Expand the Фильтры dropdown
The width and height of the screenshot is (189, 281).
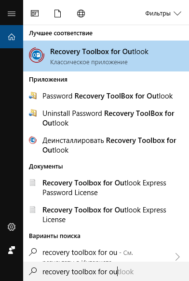pyautogui.click(x=163, y=14)
